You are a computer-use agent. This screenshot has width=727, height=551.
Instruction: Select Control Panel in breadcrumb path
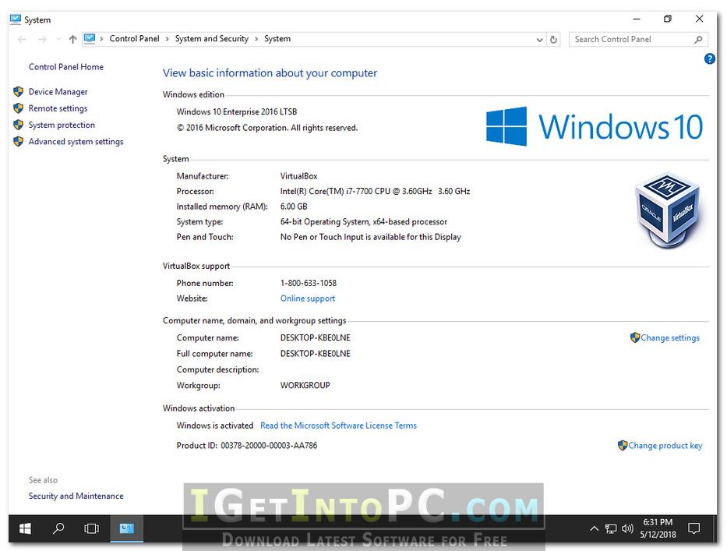click(x=135, y=38)
